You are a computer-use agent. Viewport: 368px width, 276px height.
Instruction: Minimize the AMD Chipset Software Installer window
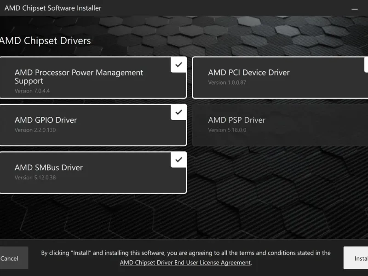pyautogui.click(x=354, y=9)
